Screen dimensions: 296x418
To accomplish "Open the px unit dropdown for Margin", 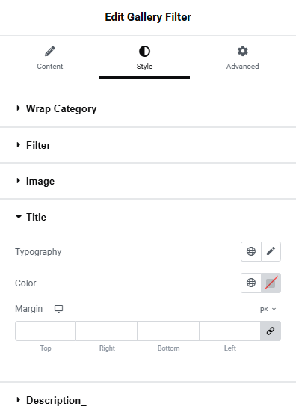I will pyautogui.click(x=268, y=309).
